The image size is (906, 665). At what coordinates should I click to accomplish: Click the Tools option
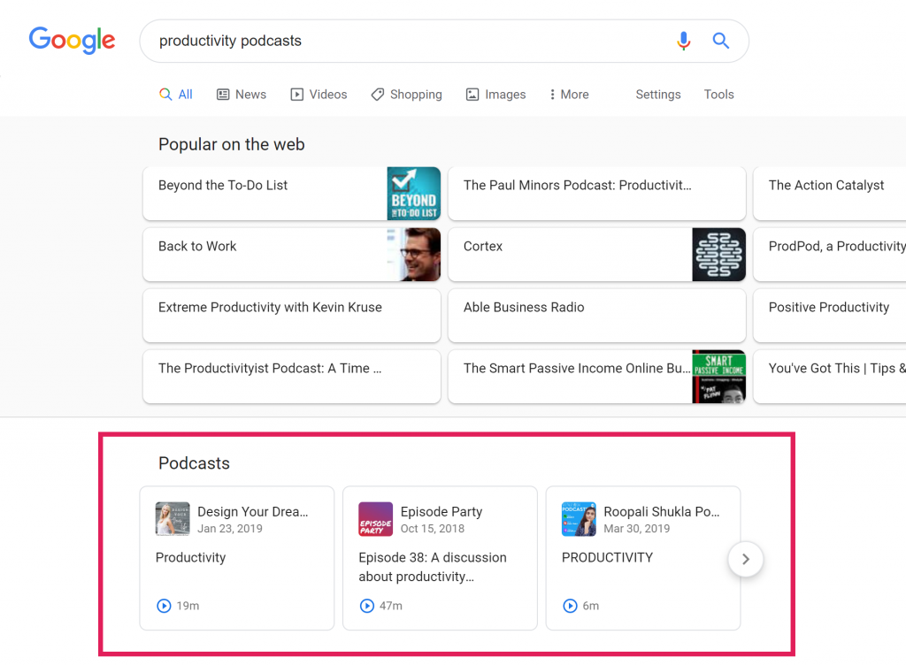[718, 94]
